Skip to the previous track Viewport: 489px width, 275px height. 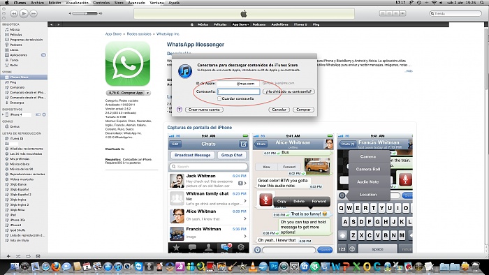tap(14, 13)
